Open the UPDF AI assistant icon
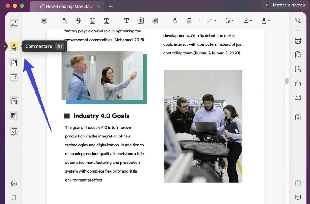The width and height of the screenshot is (310, 204). [x=298, y=183]
